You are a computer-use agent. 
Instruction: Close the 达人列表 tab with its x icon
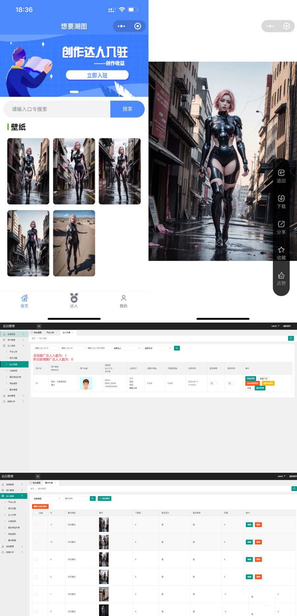point(73,332)
